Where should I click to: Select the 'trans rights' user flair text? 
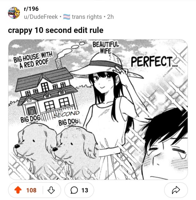click(87, 17)
